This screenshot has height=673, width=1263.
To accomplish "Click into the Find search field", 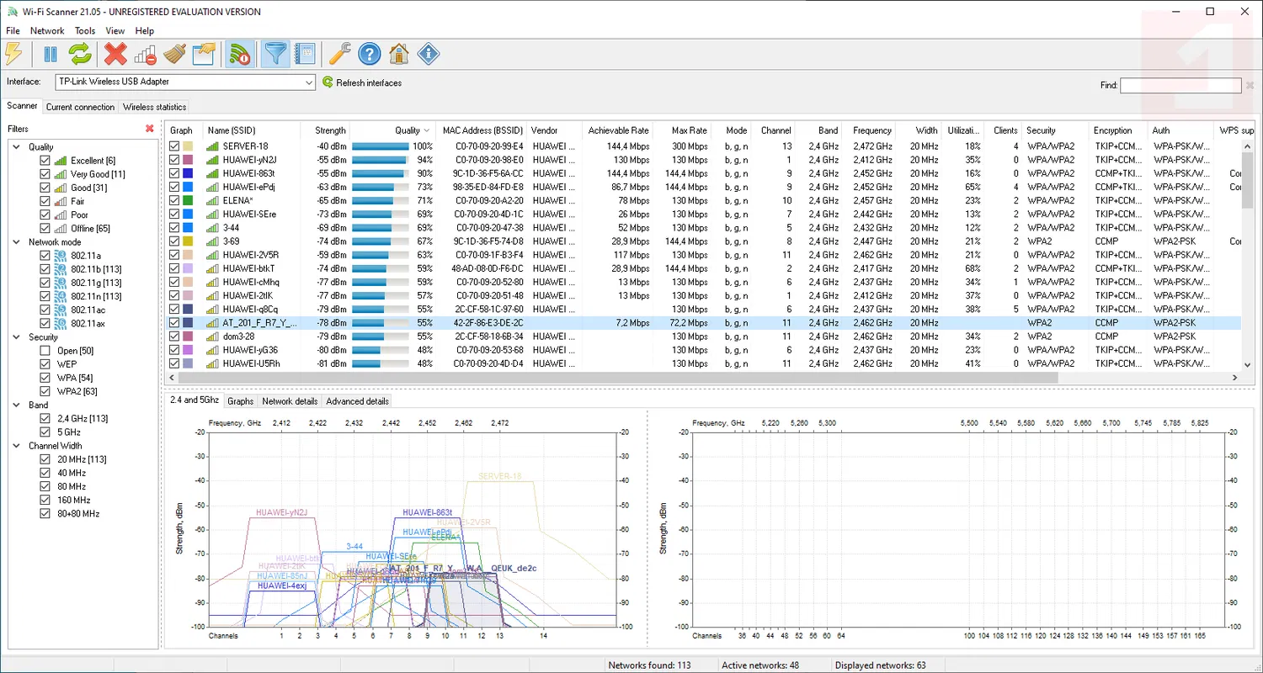I will [x=1180, y=85].
